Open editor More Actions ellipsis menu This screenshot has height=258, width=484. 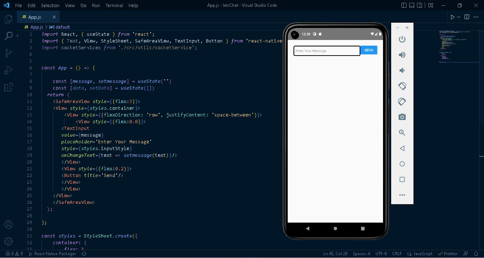[476, 17]
